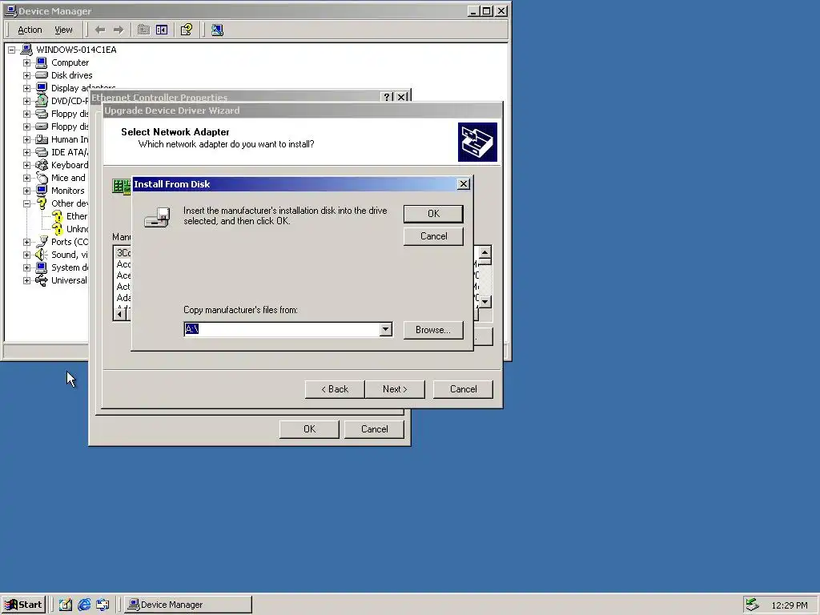Expand the Monitors node
The width and height of the screenshot is (820, 615).
[x=26, y=191]
